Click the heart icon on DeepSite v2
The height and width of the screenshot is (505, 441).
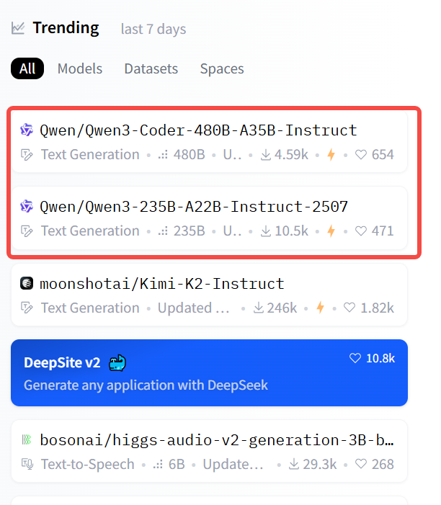tap(355, 358)
